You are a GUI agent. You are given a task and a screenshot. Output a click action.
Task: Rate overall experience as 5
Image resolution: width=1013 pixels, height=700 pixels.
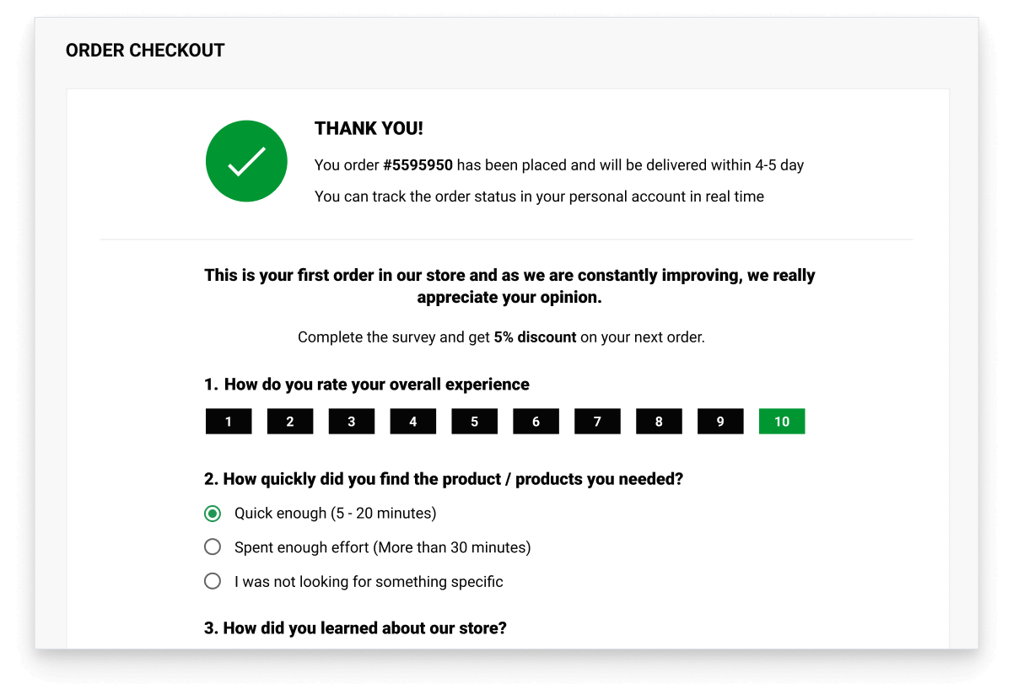click(x=474, y=422)
